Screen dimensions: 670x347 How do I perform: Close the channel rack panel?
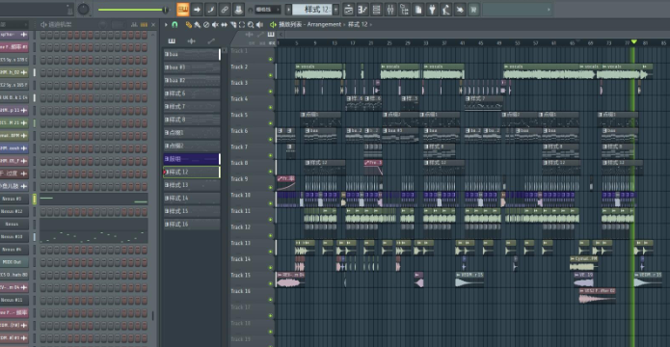[153, 25]
